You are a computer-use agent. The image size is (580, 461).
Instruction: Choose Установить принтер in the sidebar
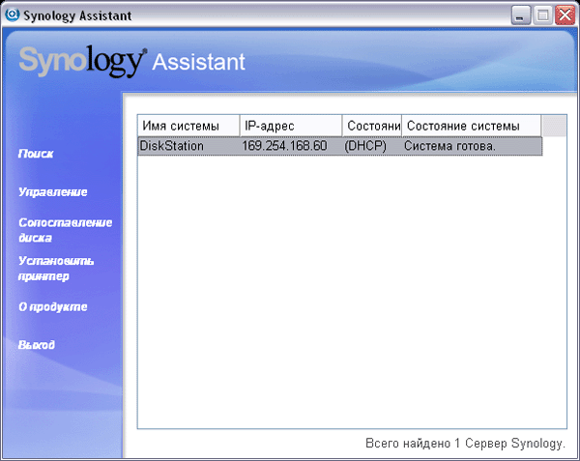[x=56, y=269]
